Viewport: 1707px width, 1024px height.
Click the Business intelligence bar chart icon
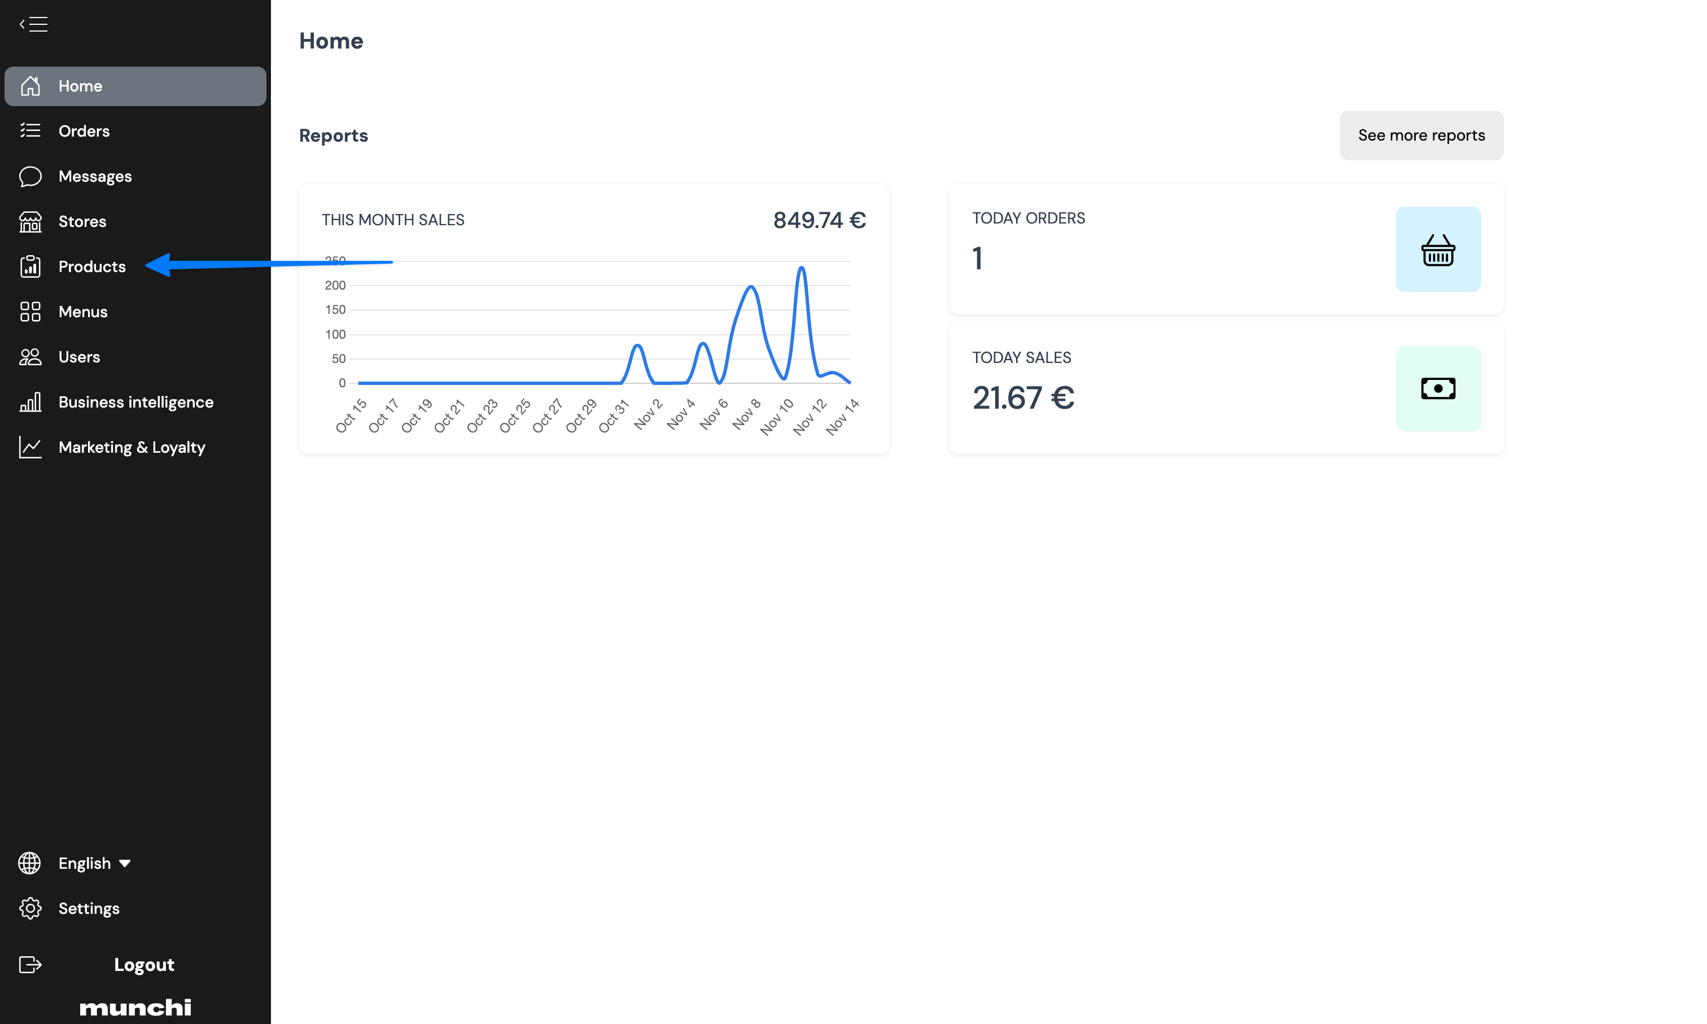click(30, 402)
